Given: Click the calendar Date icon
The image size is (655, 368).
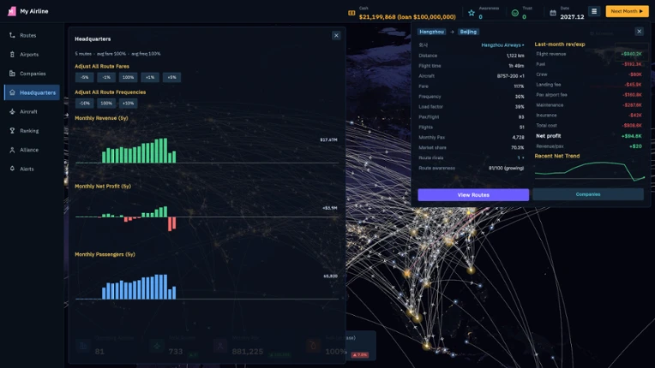Looking at the screenshot, I should [553, 13].
